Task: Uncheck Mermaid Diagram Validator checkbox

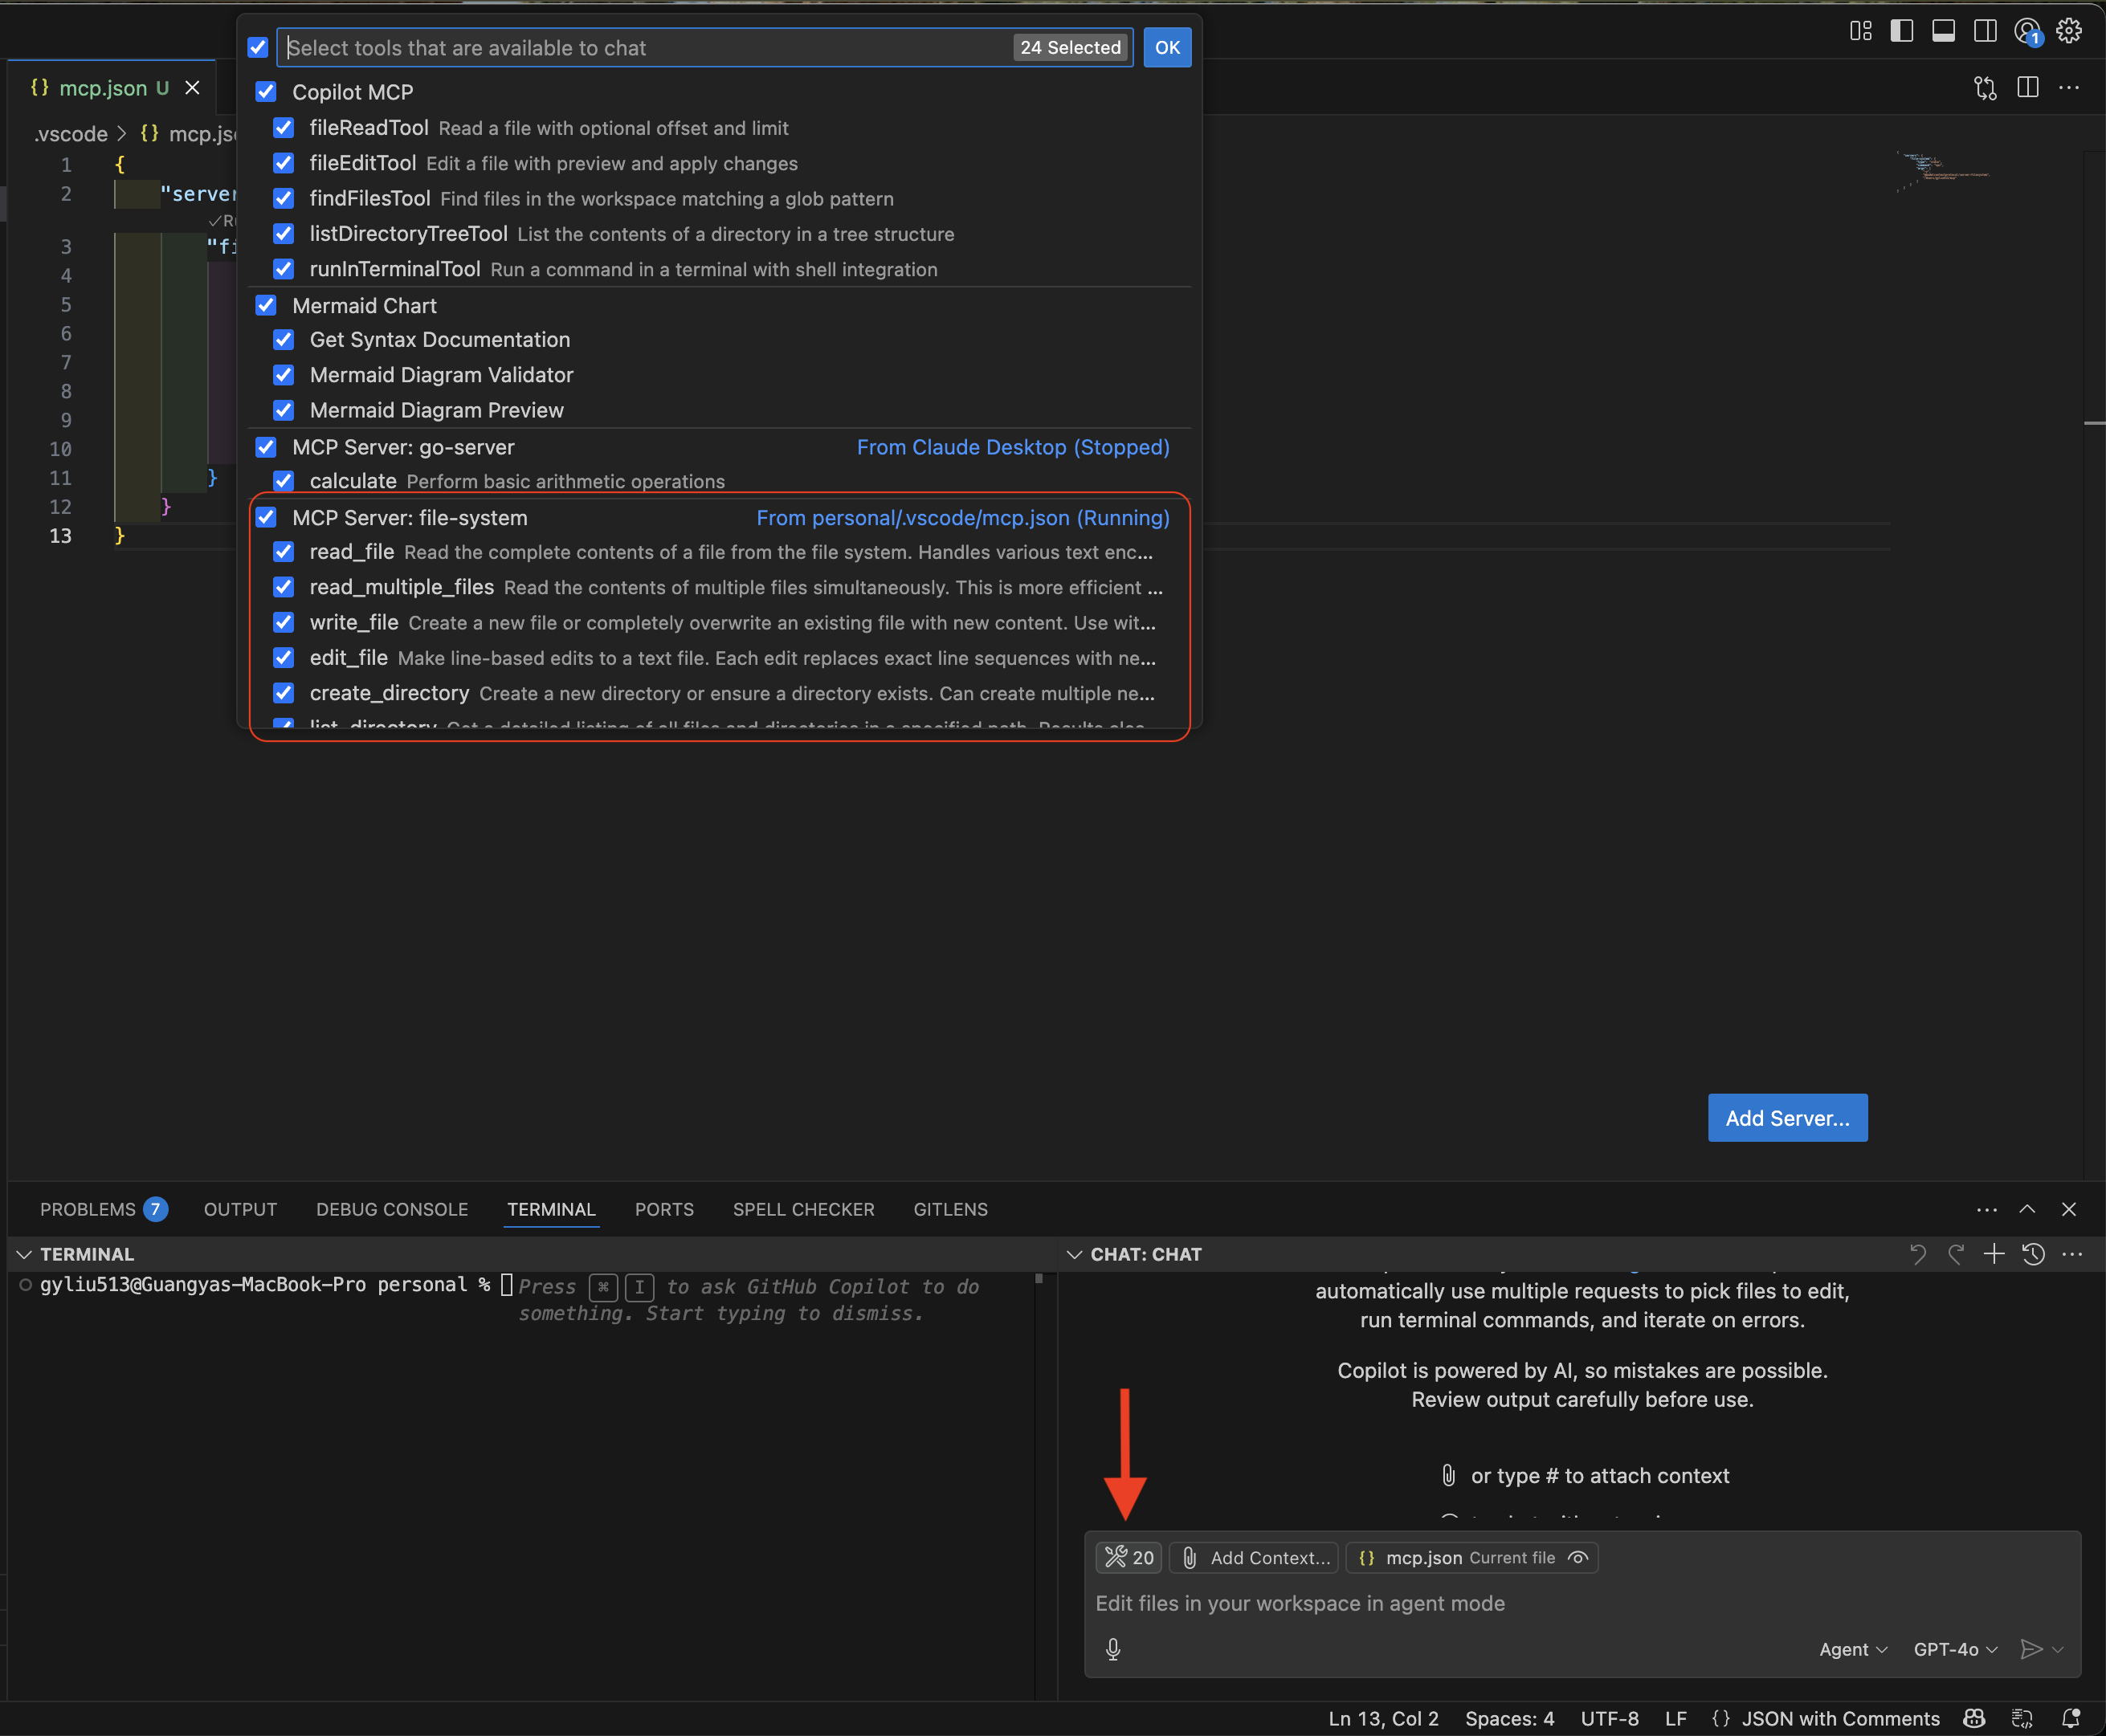Action: [x=284, y=375]
